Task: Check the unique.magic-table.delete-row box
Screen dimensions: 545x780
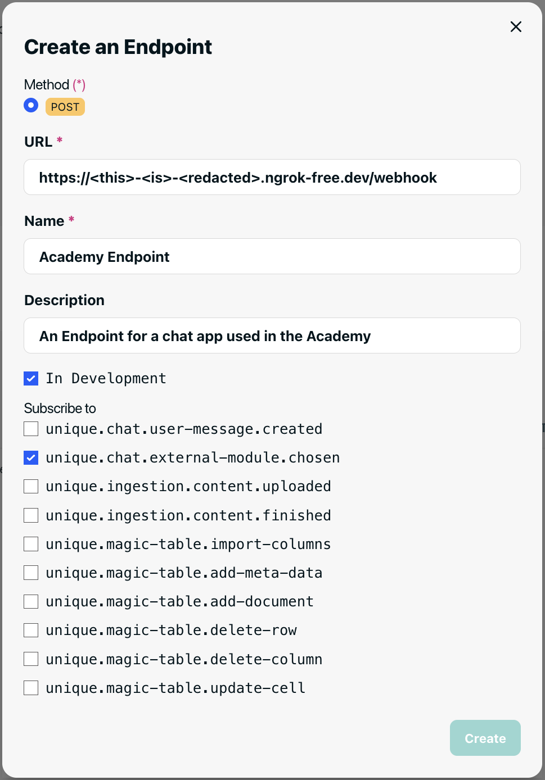Action: point(31,631)
